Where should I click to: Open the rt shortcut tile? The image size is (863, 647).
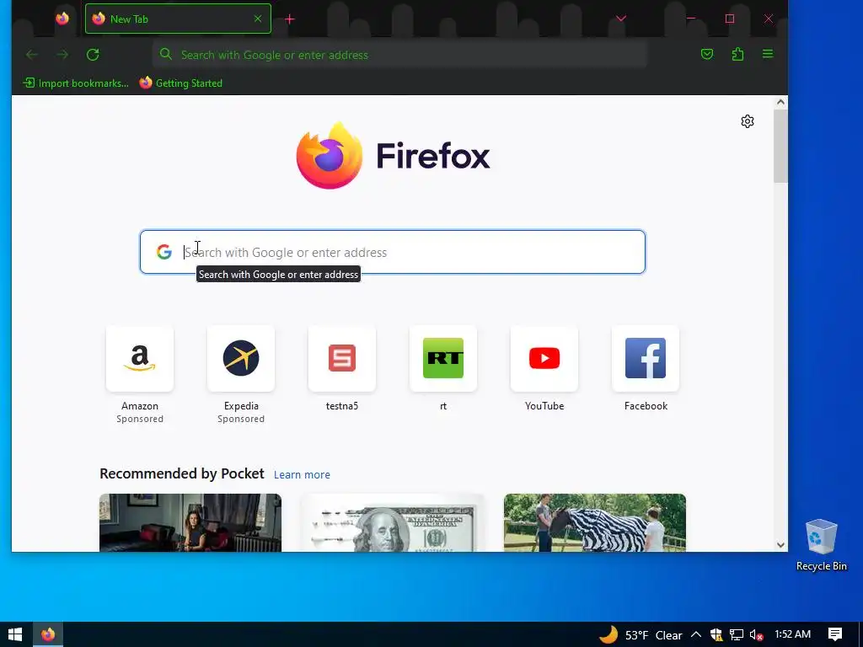tap(443, 358)
